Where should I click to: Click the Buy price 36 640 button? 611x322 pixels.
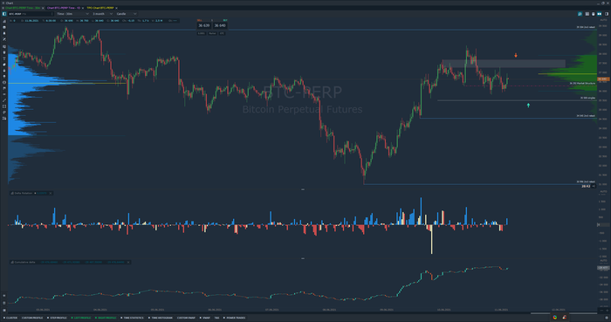coord(220,25)
